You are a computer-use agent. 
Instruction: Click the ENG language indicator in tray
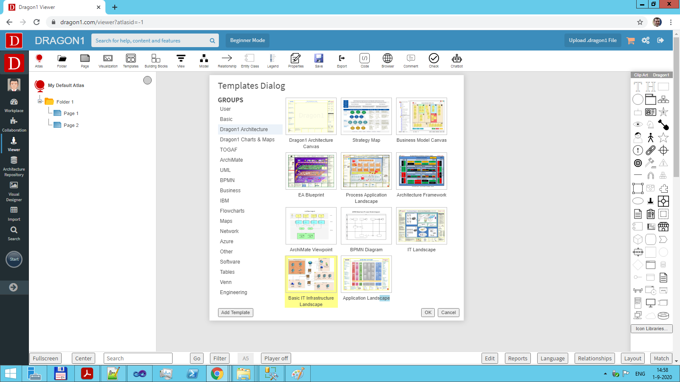pyautogui.click(x=640, y=374)
